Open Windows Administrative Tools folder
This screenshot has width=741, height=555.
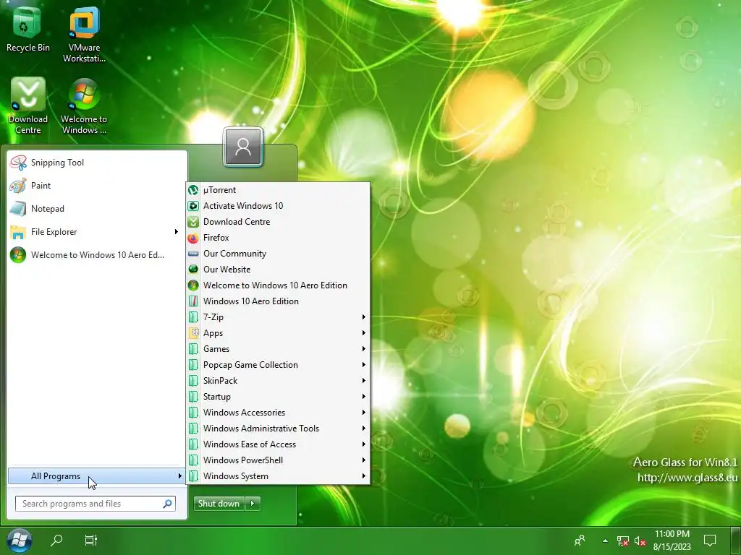click(278, 429)
